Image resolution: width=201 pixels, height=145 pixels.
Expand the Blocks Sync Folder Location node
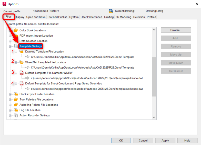10,94
